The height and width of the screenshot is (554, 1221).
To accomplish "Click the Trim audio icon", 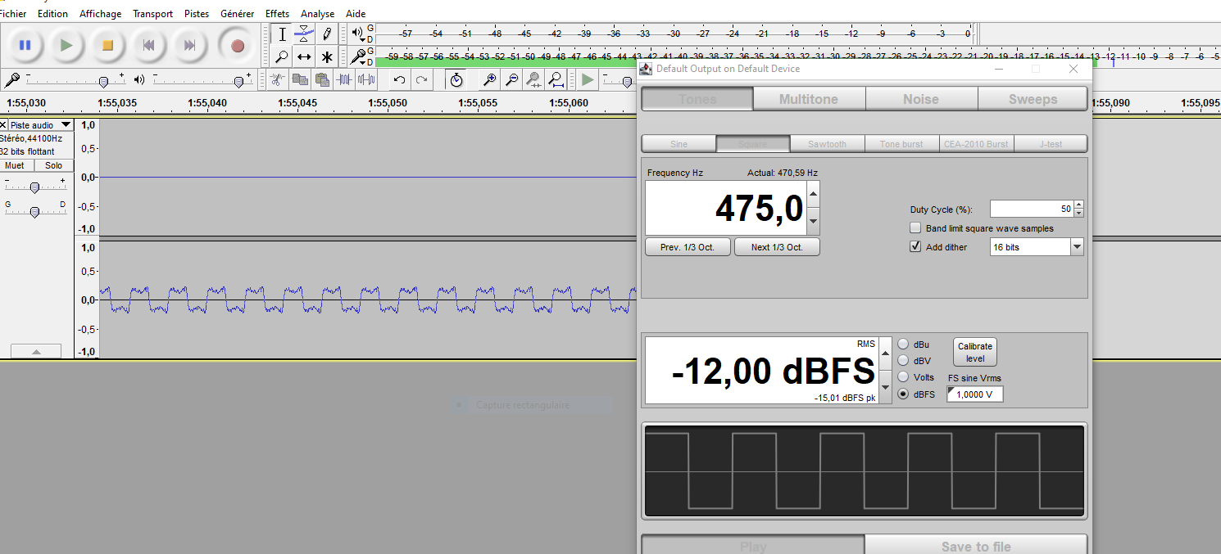I will (345, 79).
